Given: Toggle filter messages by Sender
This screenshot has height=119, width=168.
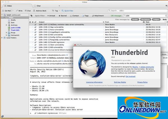Looking at the screenshot, I should [x=135, y=19].
